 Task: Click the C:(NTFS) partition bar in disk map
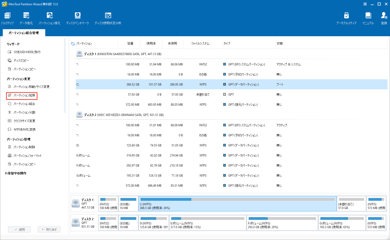point(237,204)
